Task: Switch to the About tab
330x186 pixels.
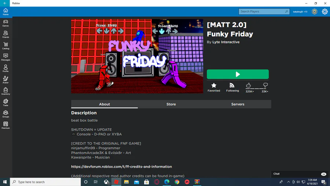Action: point(104,104)
